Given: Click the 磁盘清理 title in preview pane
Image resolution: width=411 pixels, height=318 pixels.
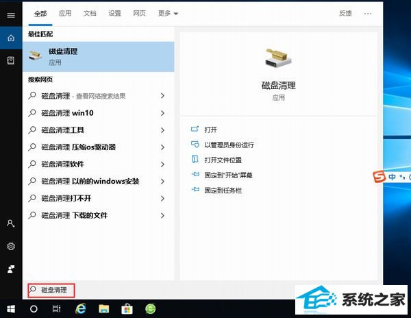Looking at the screenshot, I should tap(278, 86).
